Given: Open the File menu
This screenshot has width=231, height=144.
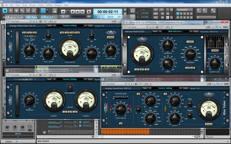Looking at the screenshot, I should click(6, 5).
